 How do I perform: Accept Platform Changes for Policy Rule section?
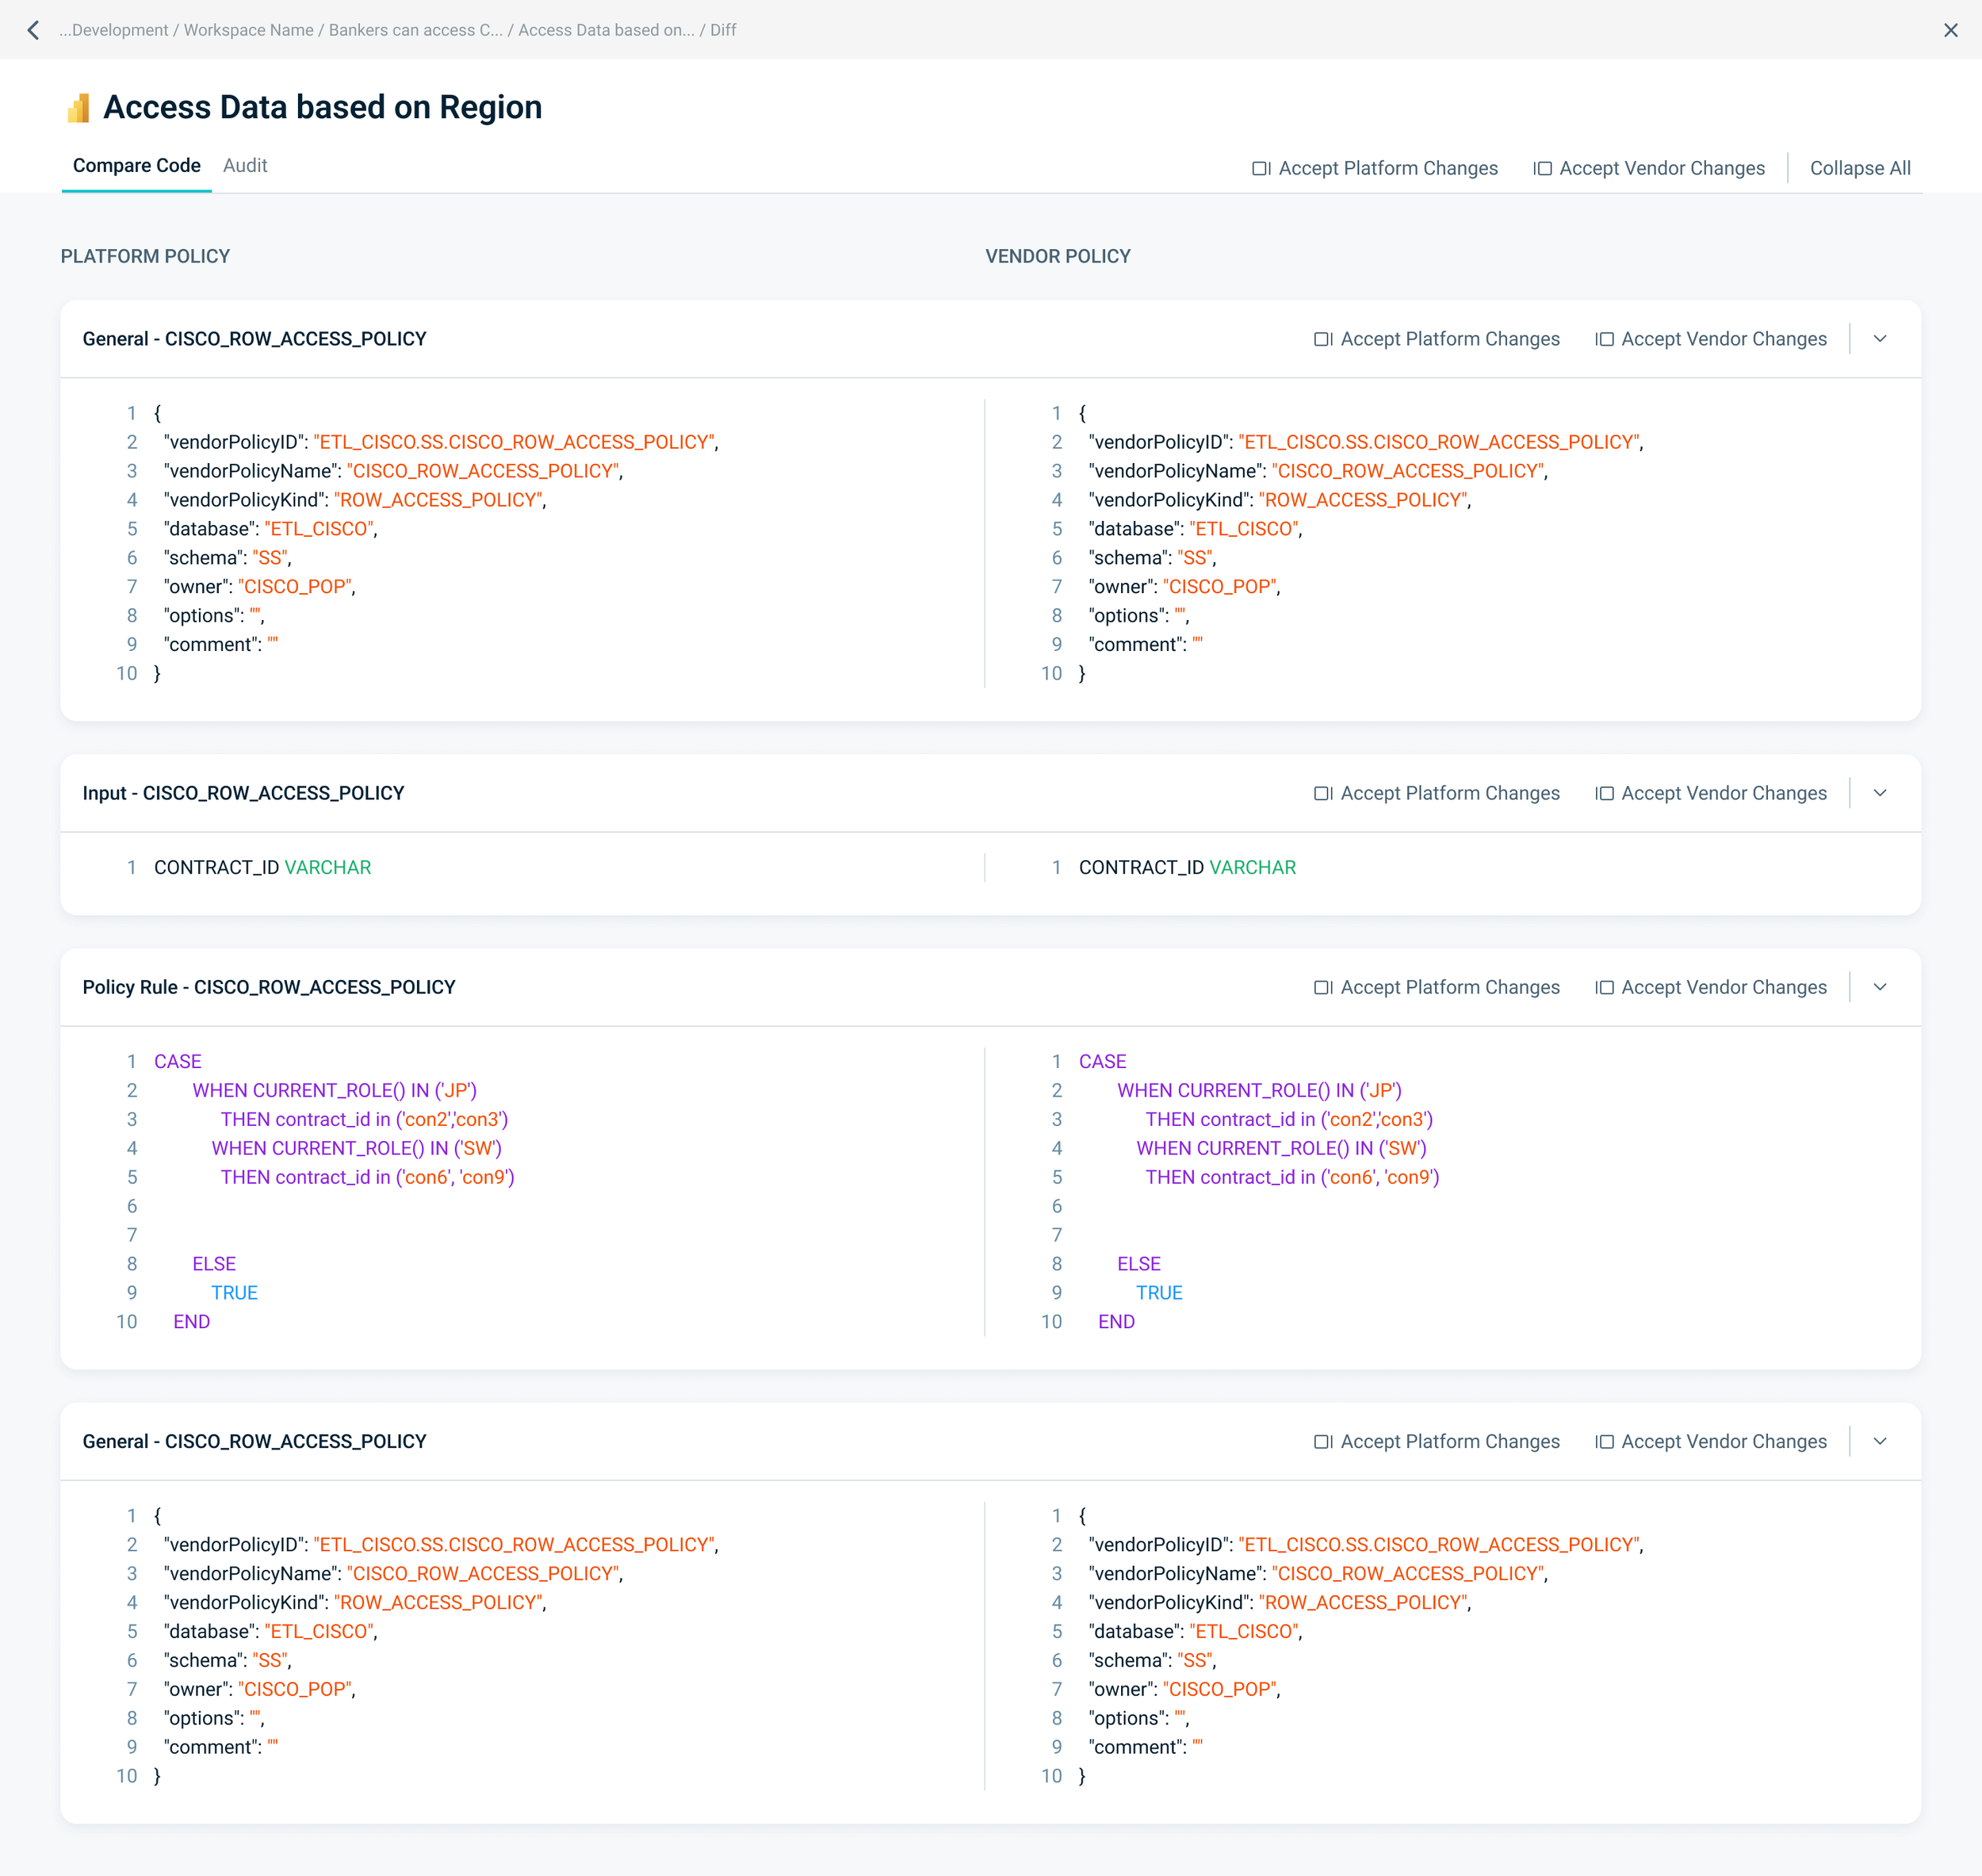[x=1449, y=987]
